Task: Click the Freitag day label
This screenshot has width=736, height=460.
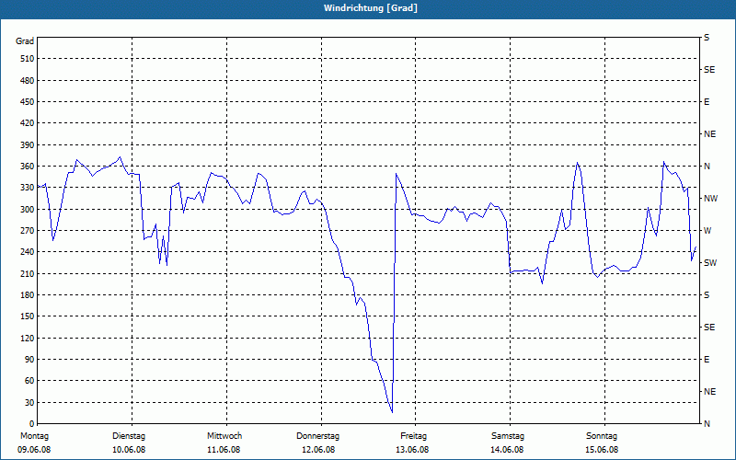Action: click(x=413, y=436)
